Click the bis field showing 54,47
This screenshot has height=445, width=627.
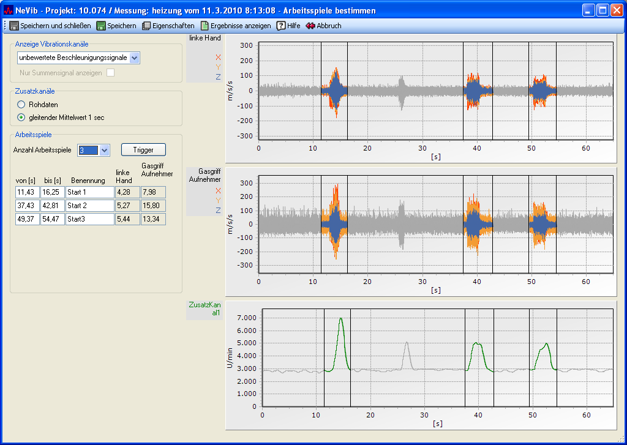pyautogui.click(x=51, y=219)
